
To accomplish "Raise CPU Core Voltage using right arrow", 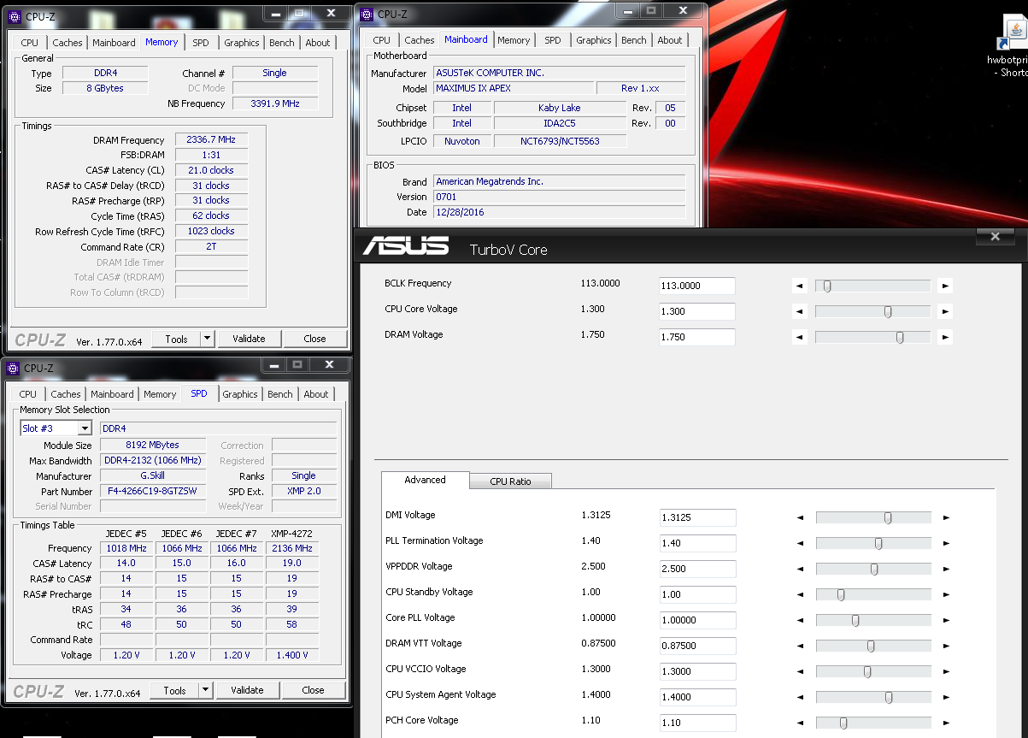I will pos(945,312).
